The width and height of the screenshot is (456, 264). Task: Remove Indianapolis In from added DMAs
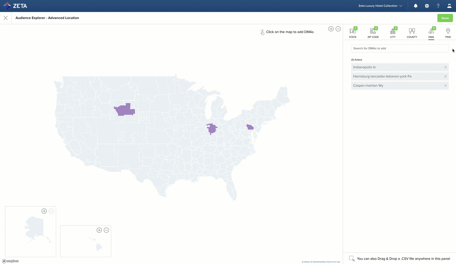[446, 67]
